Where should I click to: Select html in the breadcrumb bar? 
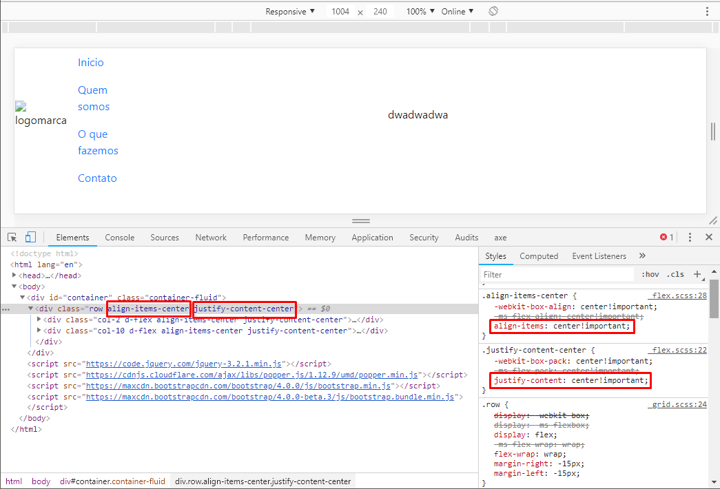(x=14, y=481)
